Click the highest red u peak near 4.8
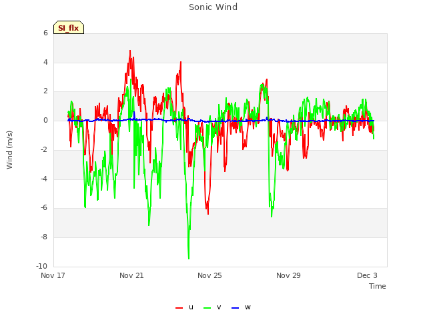Viewport: 427px width, 320px height. pos(130,51)
